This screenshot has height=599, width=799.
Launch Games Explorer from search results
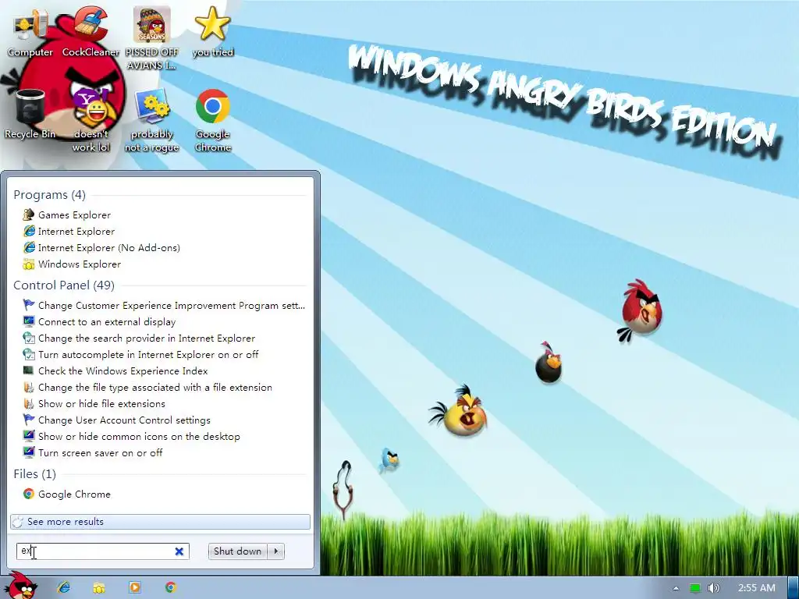click(67, 215)
